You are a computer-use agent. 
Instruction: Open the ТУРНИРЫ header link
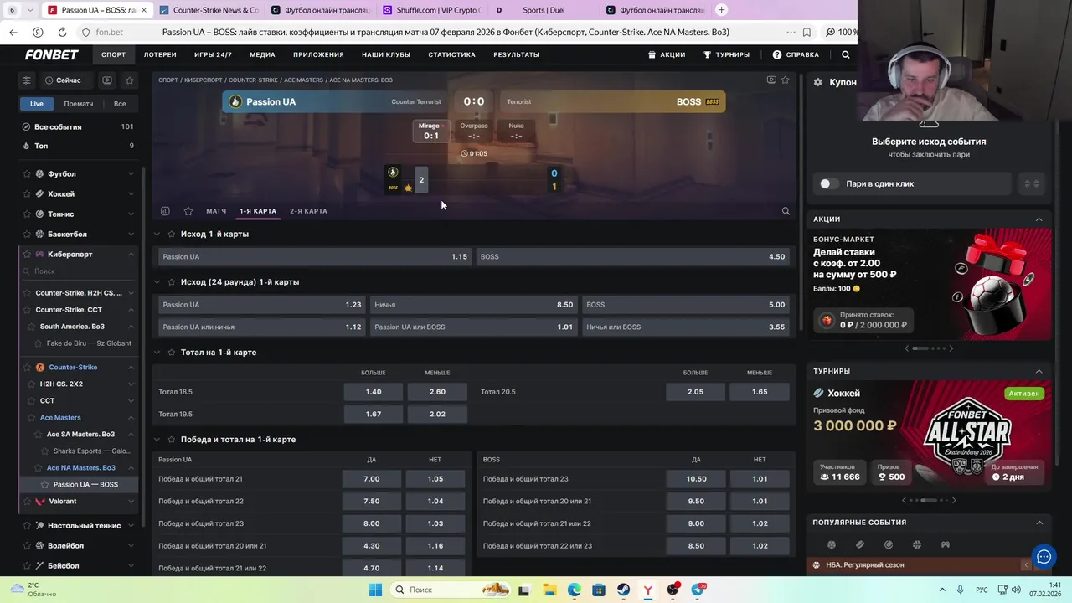pyautogui.click(x=726, y=54)
